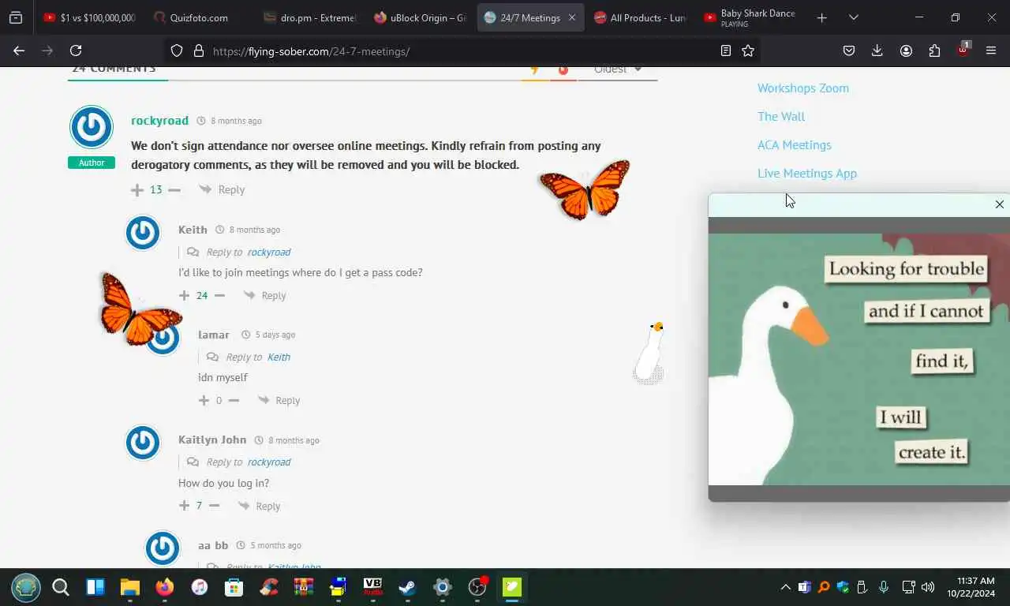
Task: Switch to the All Products tab
Action: coord(640,17)
